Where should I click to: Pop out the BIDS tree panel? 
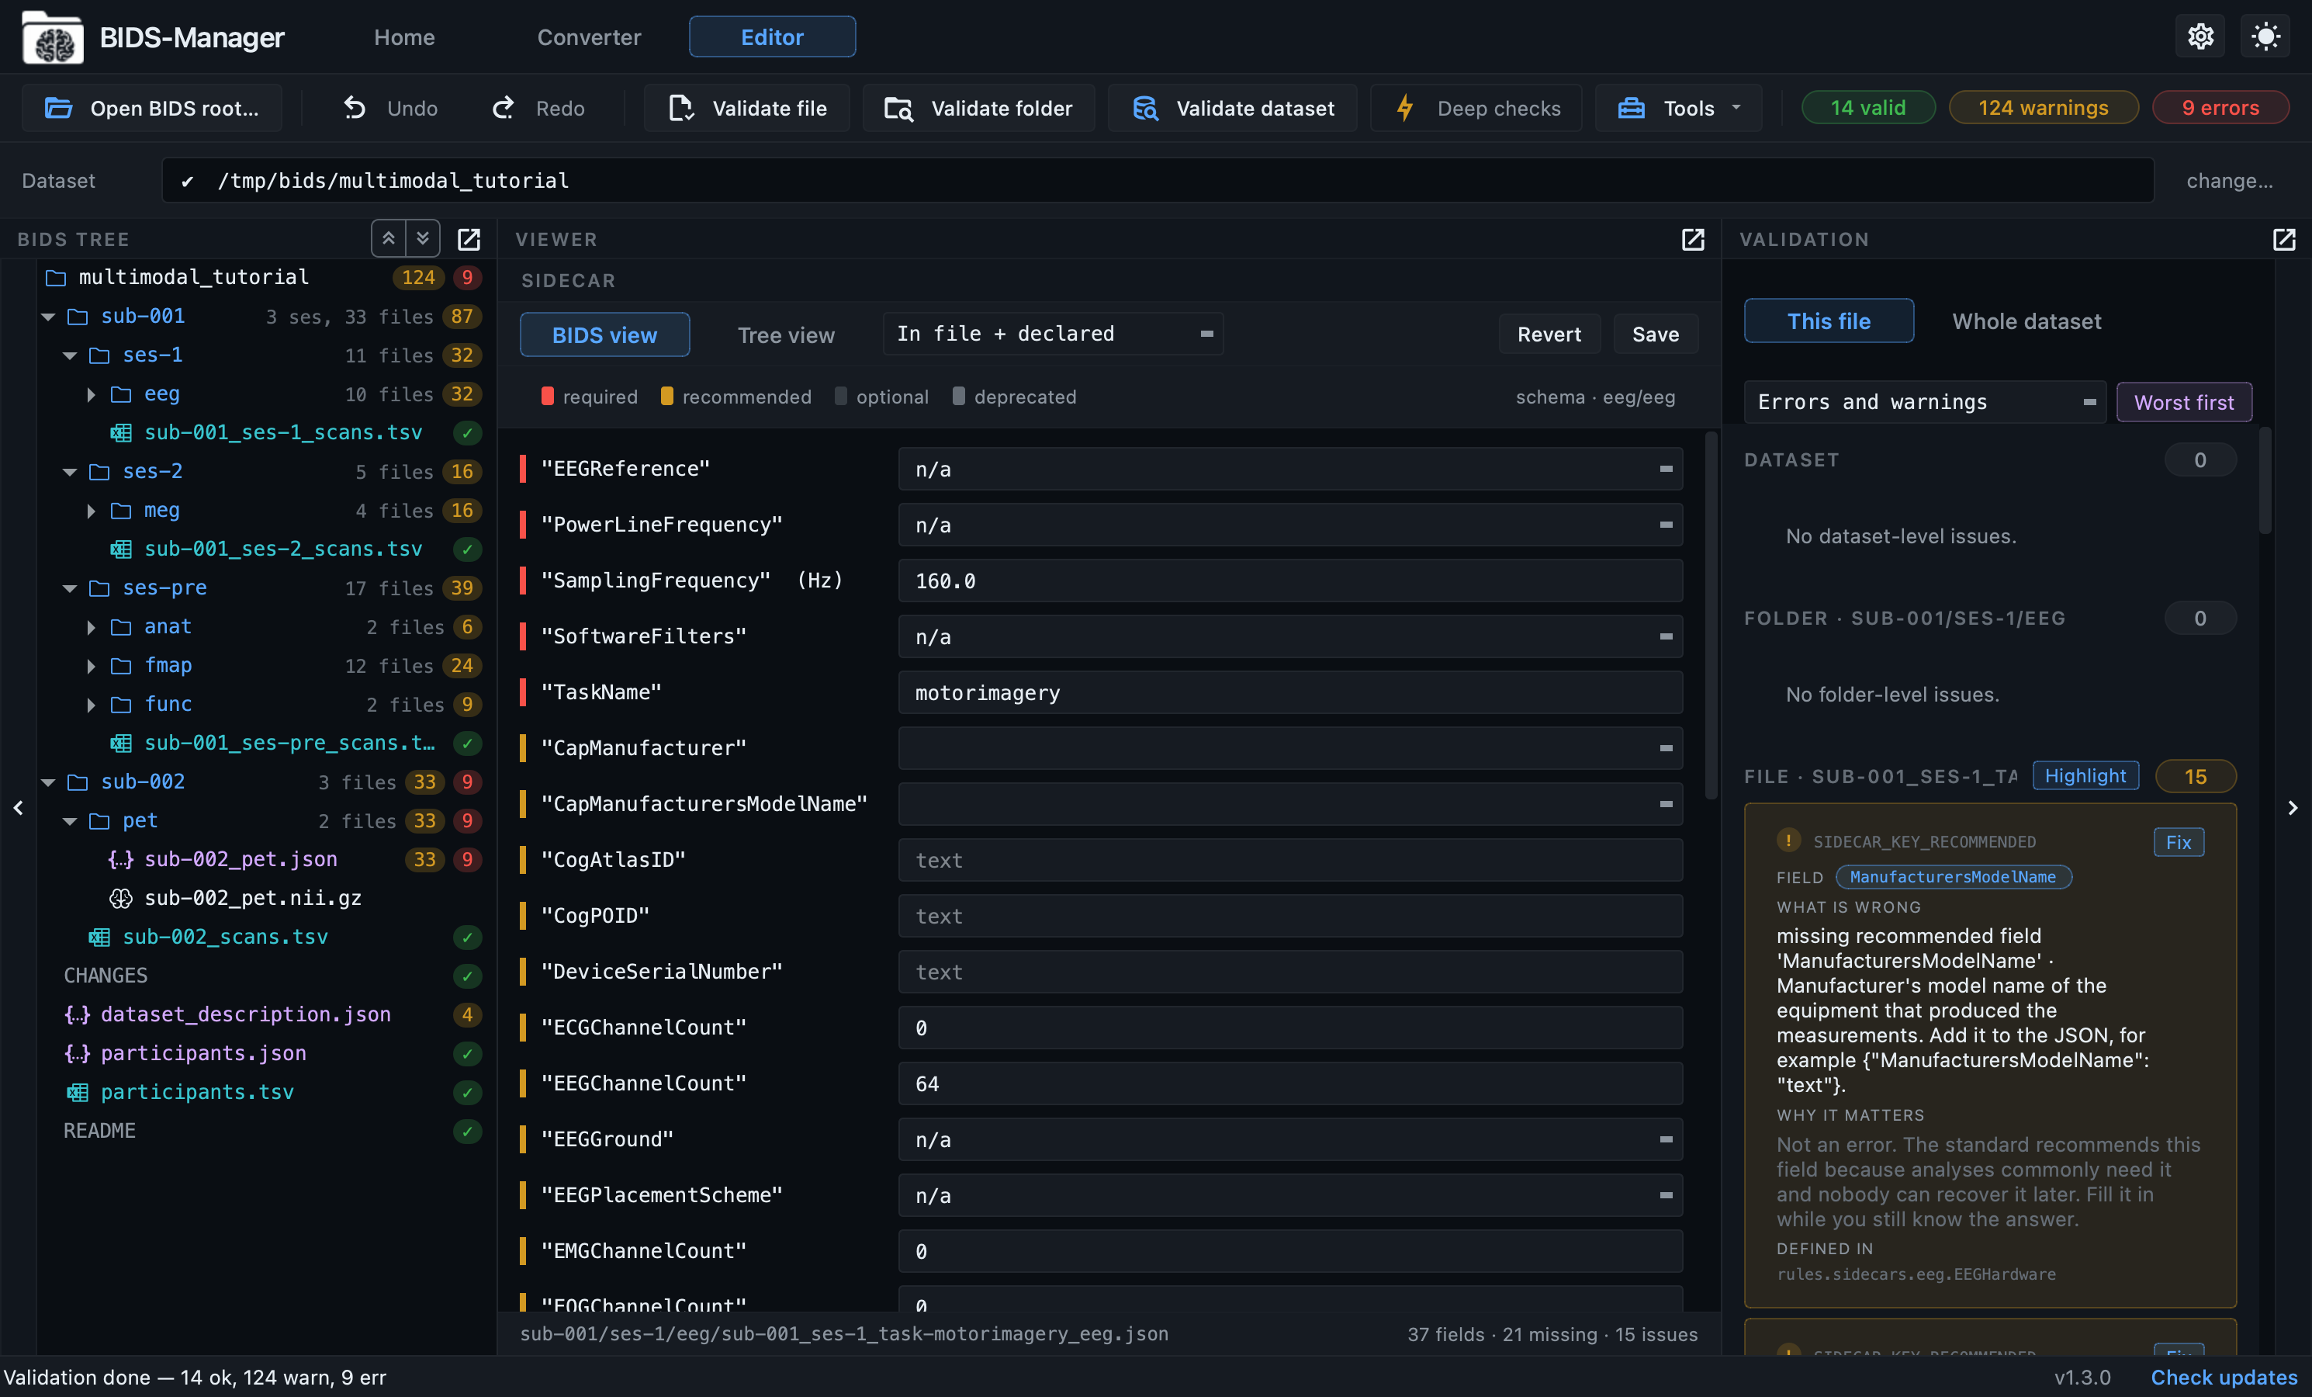coord(468,239)
